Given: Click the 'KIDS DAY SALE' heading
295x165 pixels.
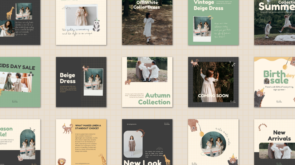Looking at the screenshot, I should tap(17, 67).
